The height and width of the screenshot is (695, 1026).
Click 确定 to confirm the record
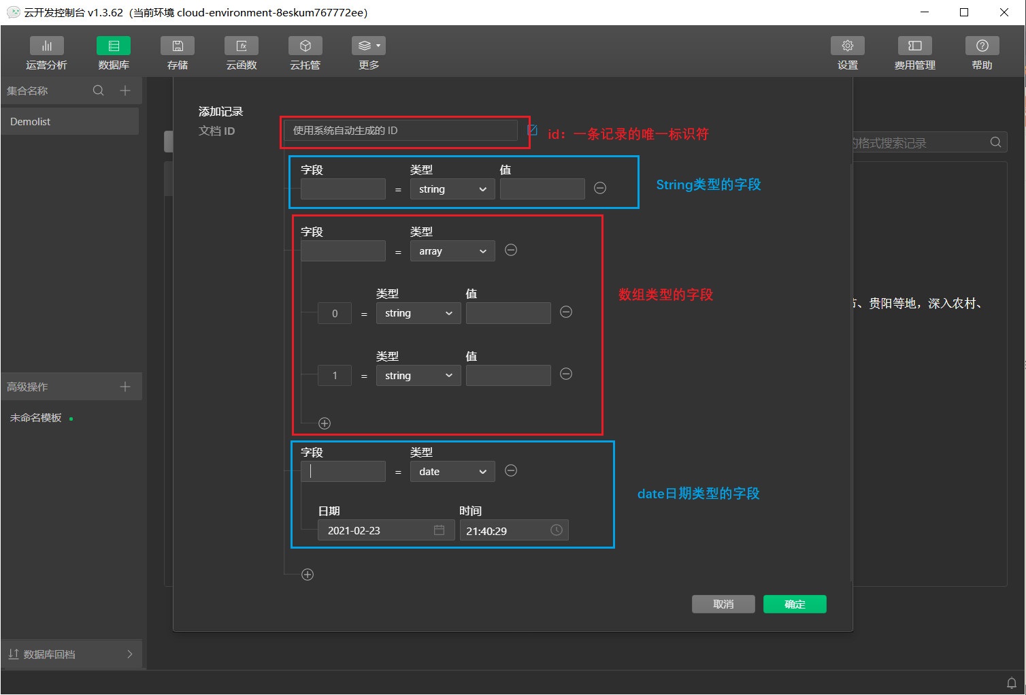795,604
